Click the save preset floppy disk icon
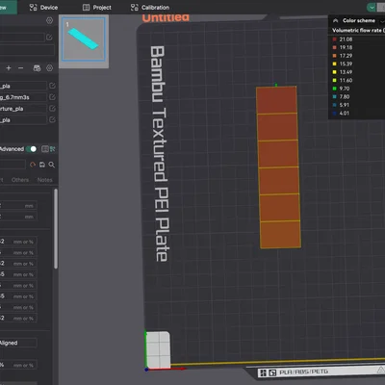This screenshot has height=385, width=385. point(42,165)
